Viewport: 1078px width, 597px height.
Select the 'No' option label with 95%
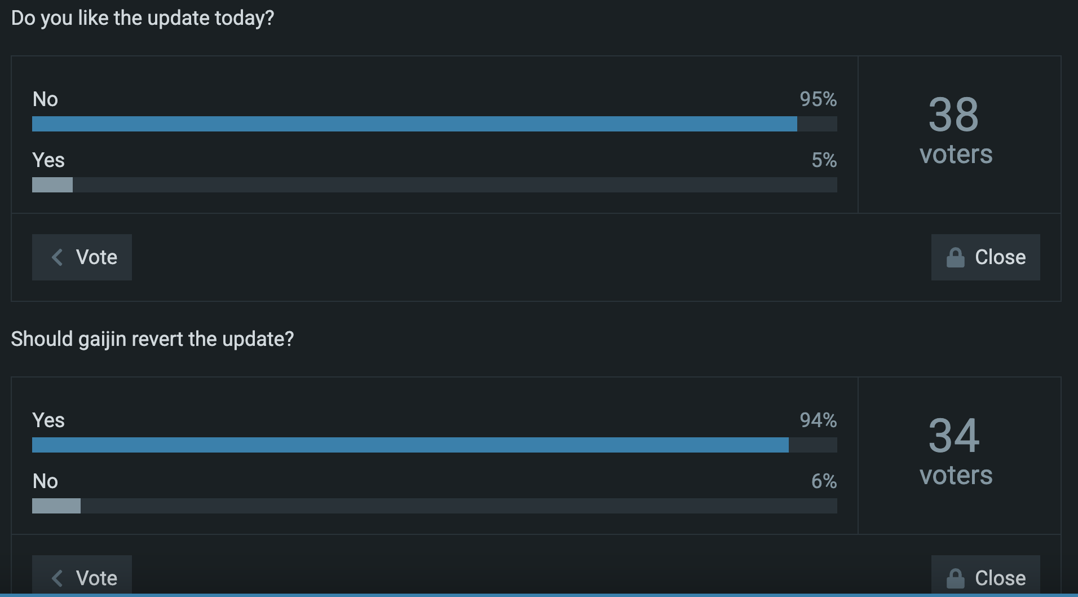pyautogui.click(x=45, y=99)
